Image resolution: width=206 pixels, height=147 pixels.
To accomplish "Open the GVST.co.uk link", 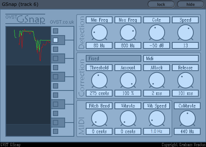I will [x=62, y=22].
